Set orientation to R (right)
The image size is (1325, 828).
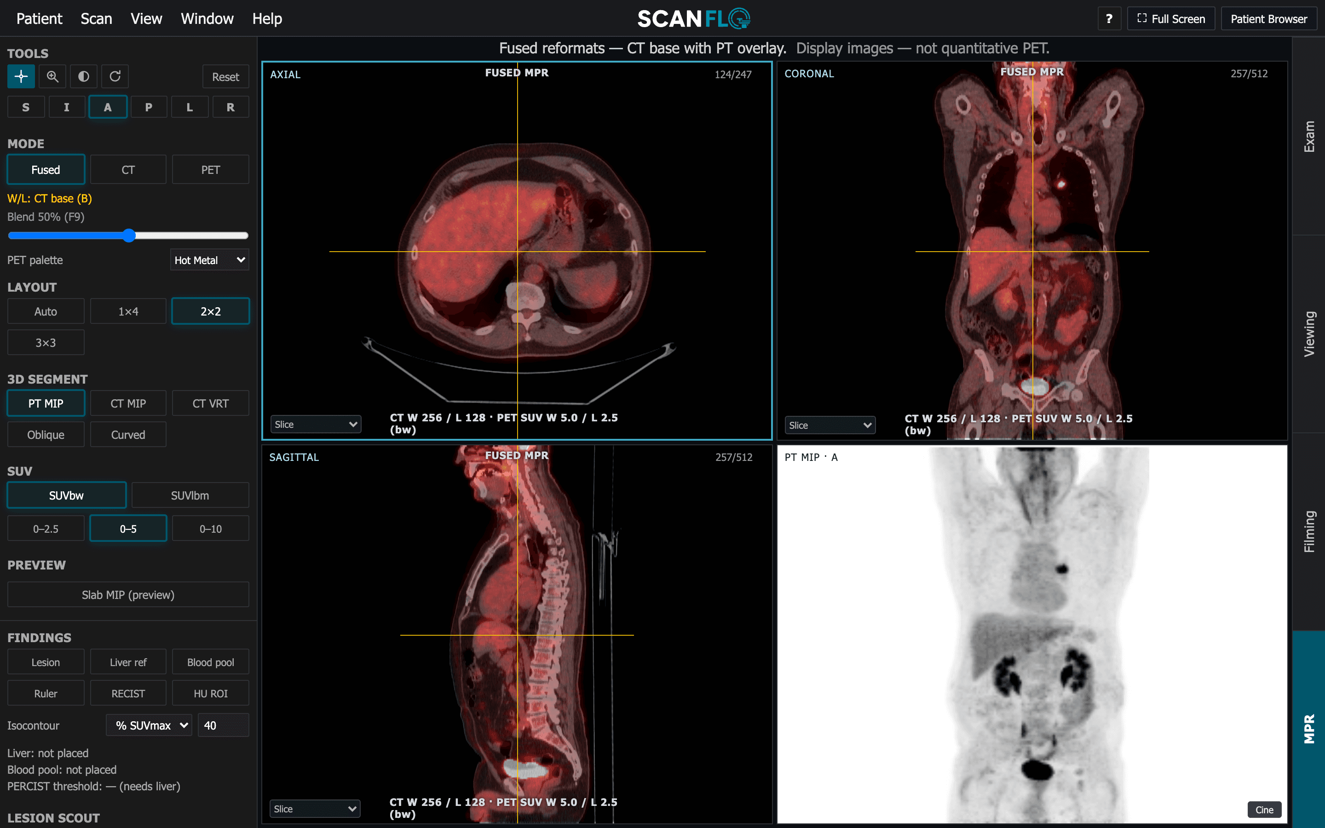coord(230,107)
